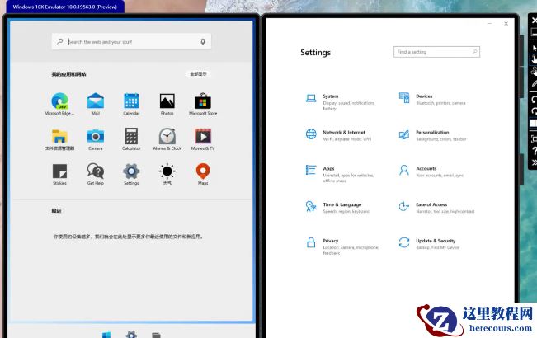Click the 我的应用和网站 section heading
The width and height of the screenshot is (537, 338).
coord(68,74)
